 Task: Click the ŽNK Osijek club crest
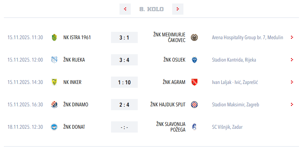pyautogui.click(x=194, y=60)
